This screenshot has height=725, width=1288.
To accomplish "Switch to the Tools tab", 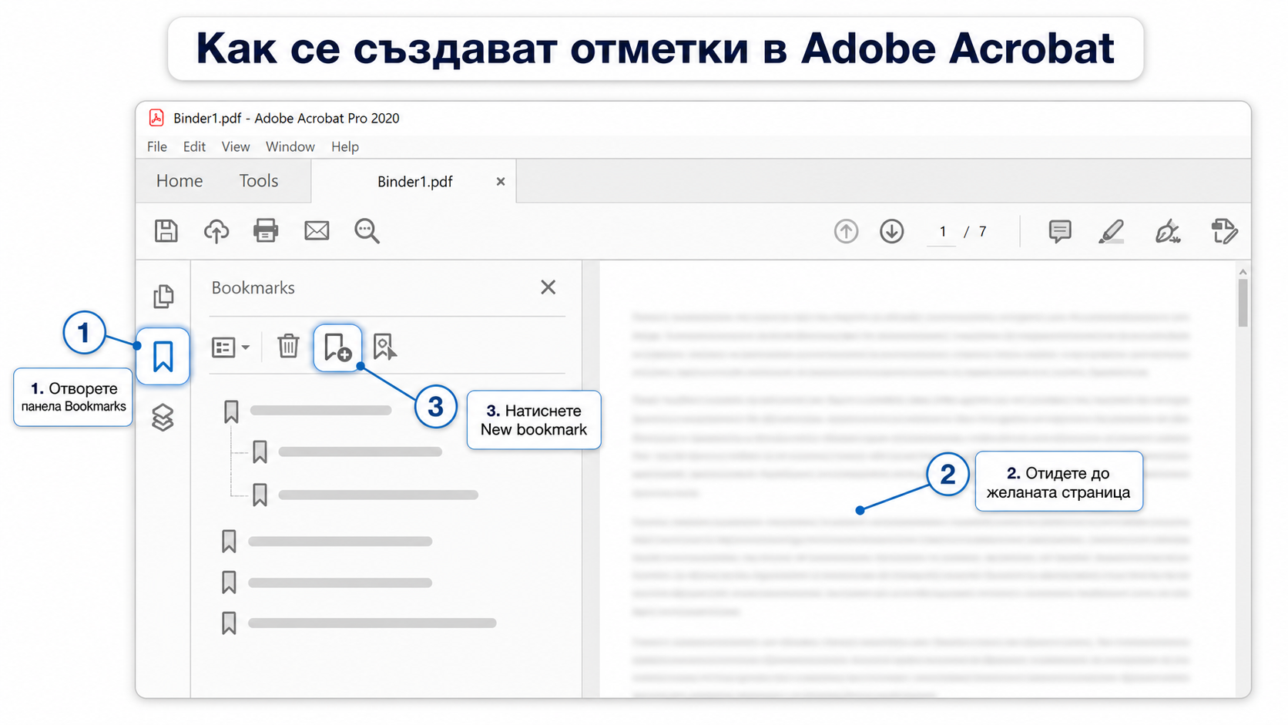I will (x=259, y=181).
